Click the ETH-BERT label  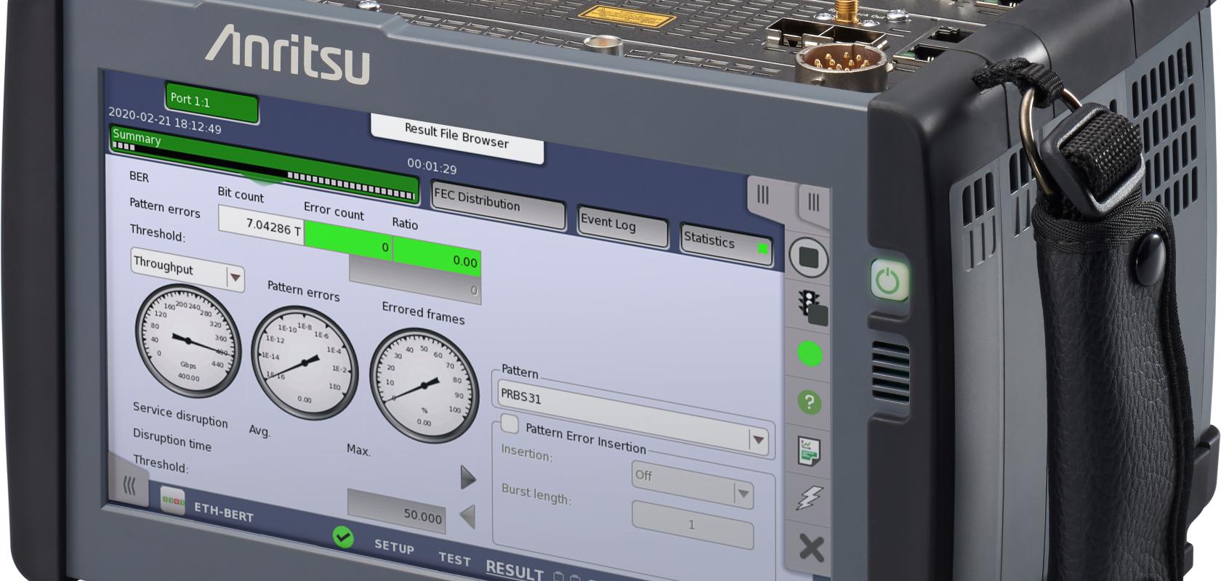tap(224, 512)
